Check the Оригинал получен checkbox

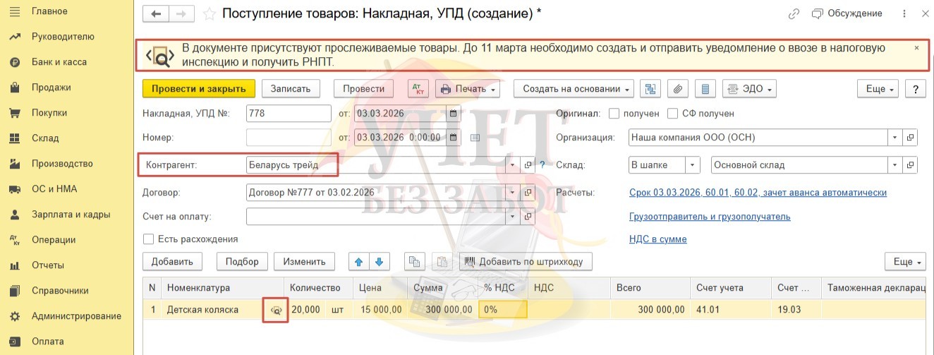coord(614,114)
